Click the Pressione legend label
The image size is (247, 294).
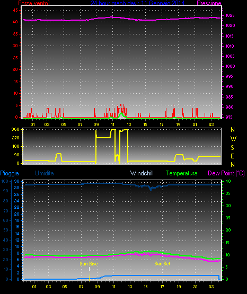(x=209, y=3)
